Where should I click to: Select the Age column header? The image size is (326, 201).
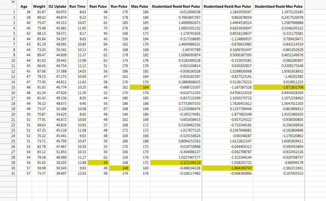(x=24, y=7)
